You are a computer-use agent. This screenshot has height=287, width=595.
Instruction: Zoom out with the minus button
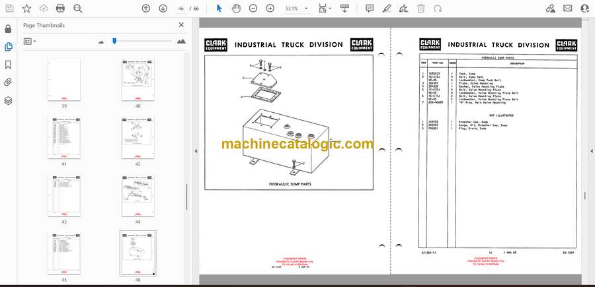[x=253, y=9]
